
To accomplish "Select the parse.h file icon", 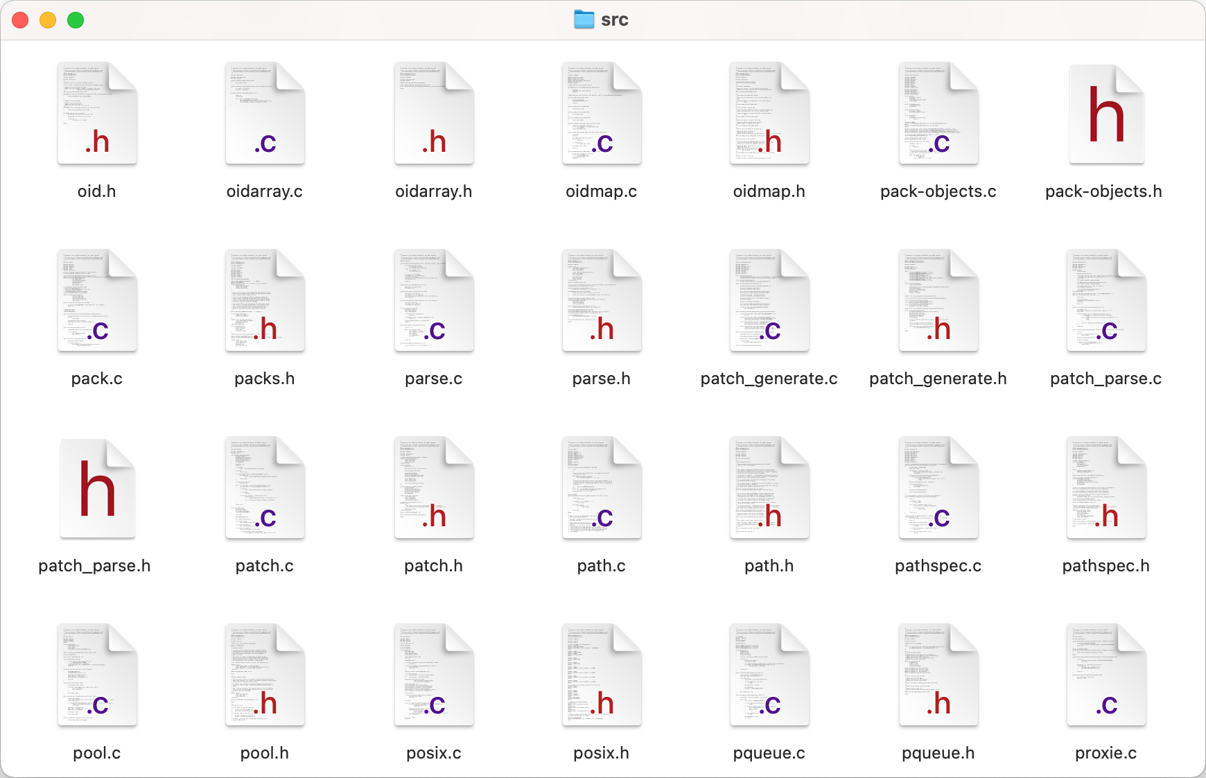I will coord(602,301).
